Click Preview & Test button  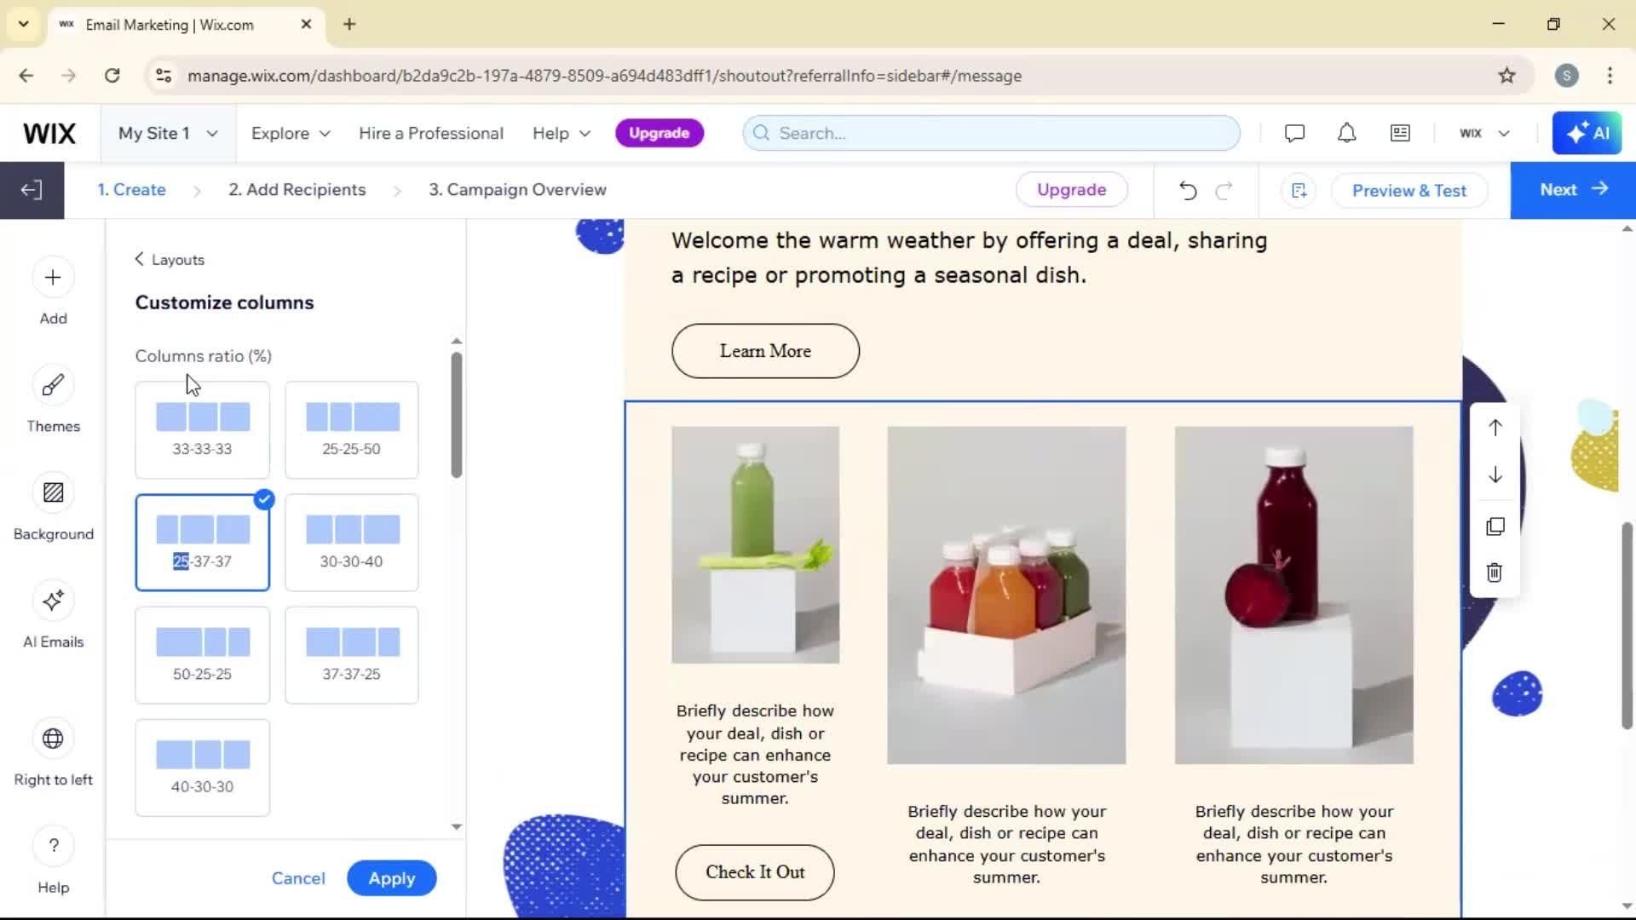1408,191
